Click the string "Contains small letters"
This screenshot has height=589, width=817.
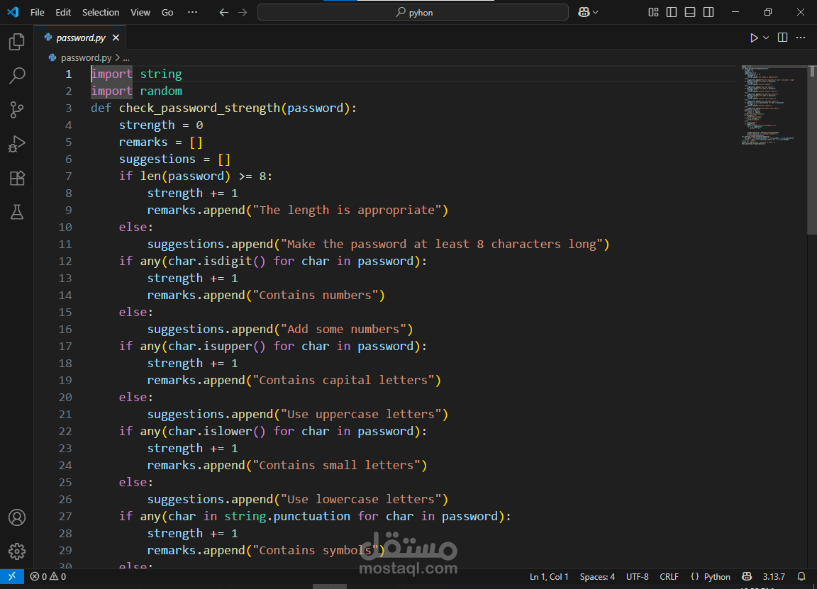[x=337, y=465]
